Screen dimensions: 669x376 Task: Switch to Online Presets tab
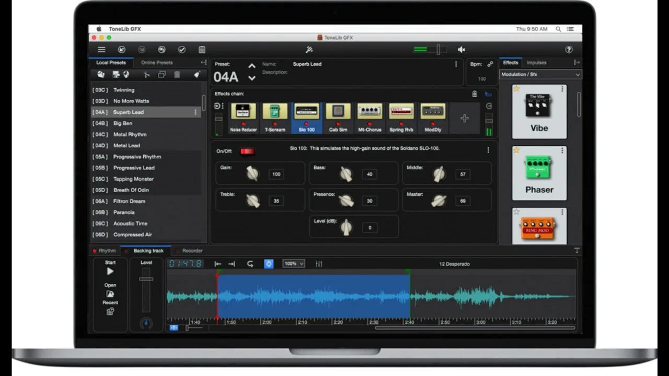(x=157, y=63)
